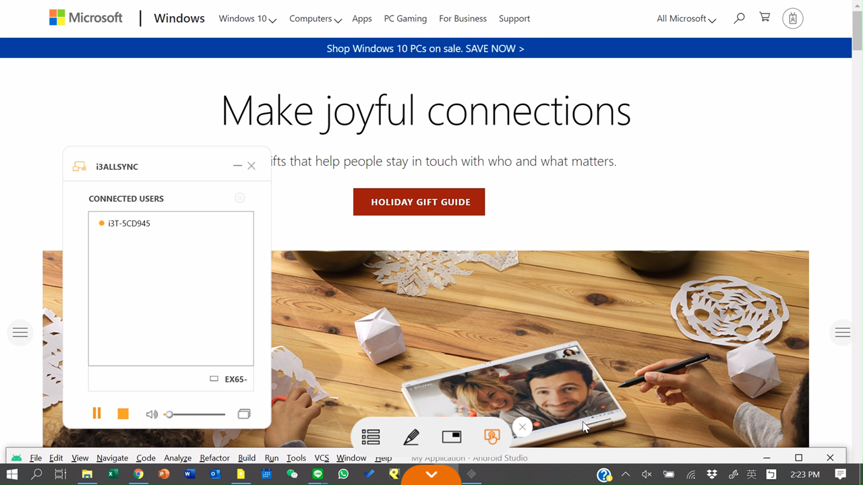Click the Shop Windows 10 PCs SAVE NOW link

(425, 48)
